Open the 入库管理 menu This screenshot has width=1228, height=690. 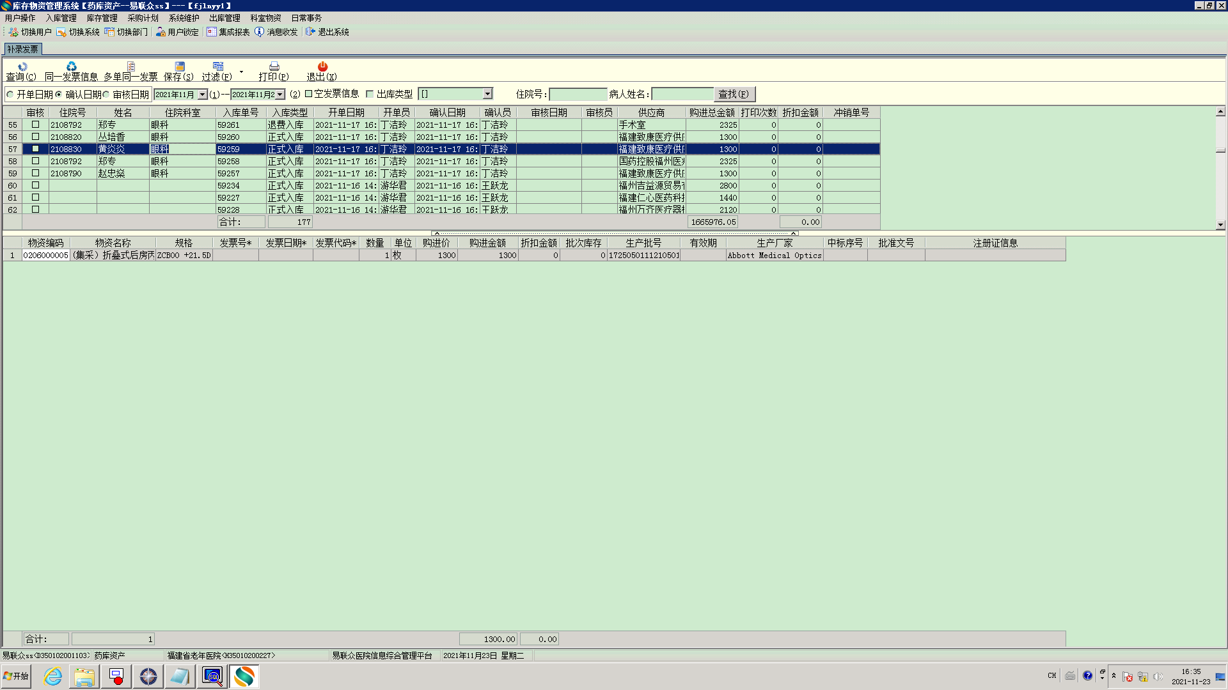[x=61, y=18]
